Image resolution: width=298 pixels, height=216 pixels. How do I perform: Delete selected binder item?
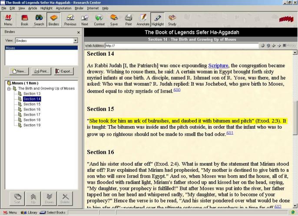point(65,199)
